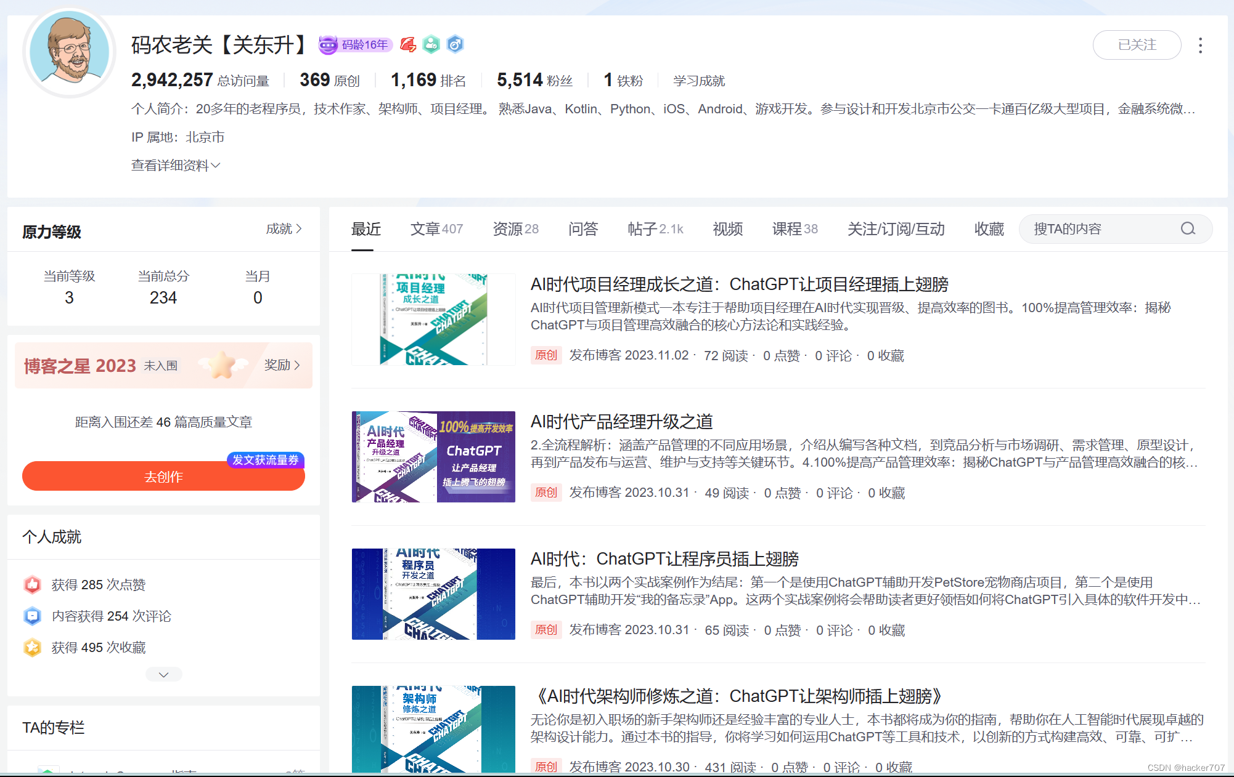Open the three-dot more options menu
The width and height of the screenshot is (1234, 777).
1199,45
